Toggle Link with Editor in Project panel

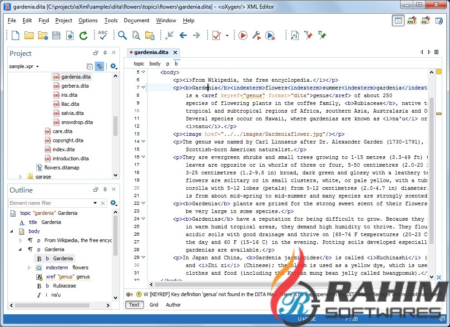pyautogui.click(x=99, y=66)
